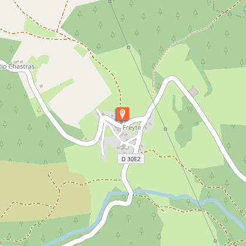Click the large grey building beside the eastern road
This screenshot has height=246, width=246.
(x=193, y=91)
